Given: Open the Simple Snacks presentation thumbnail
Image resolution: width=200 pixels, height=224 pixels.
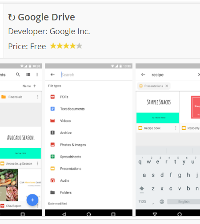Looking at the screenshot, I should coord(158,107).
